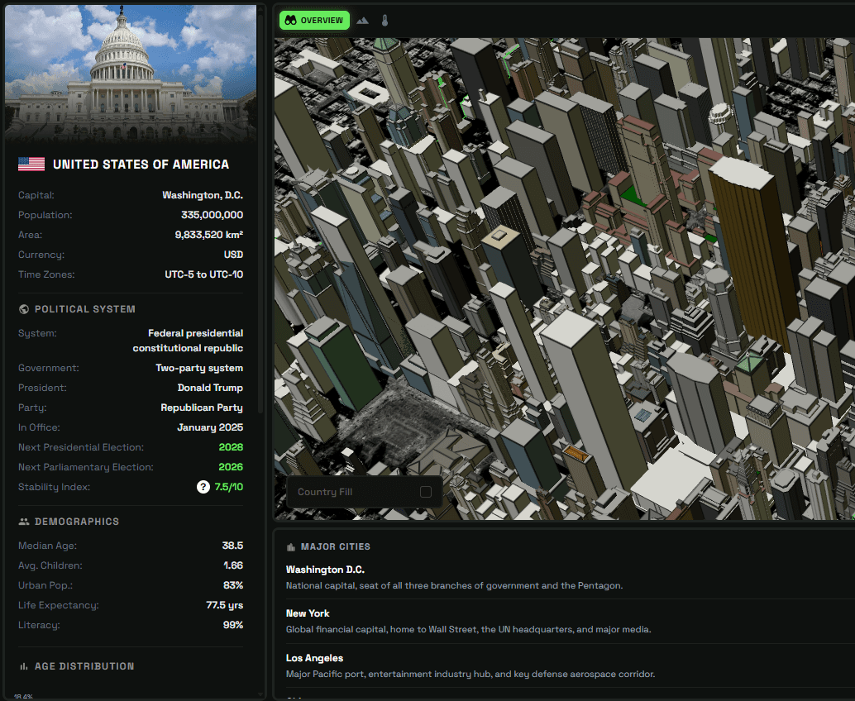This screenshot has width=855, height=701.
Task: Click the urban population 83% value
Action: click(x=233, y=585)
